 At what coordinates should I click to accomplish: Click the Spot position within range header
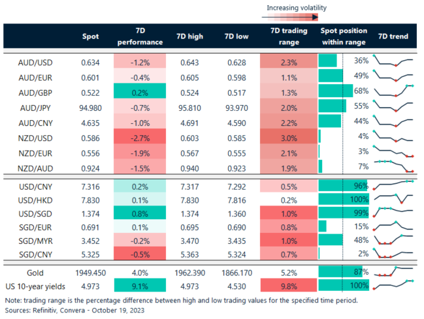point(344,37)
